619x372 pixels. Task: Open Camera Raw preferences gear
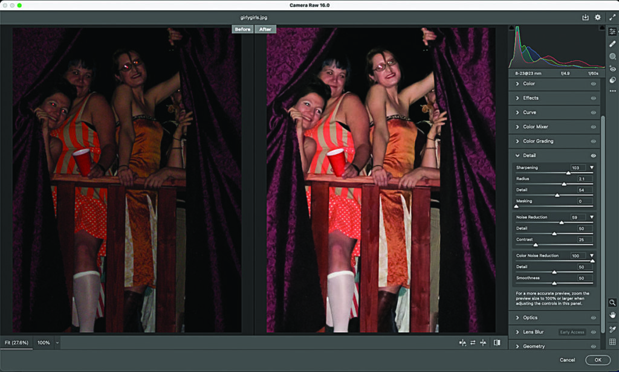(598, 18)
